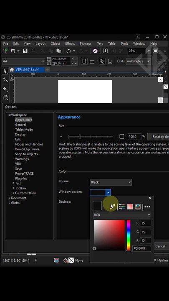Show color sliders in color popup

[x=122, y=207]
